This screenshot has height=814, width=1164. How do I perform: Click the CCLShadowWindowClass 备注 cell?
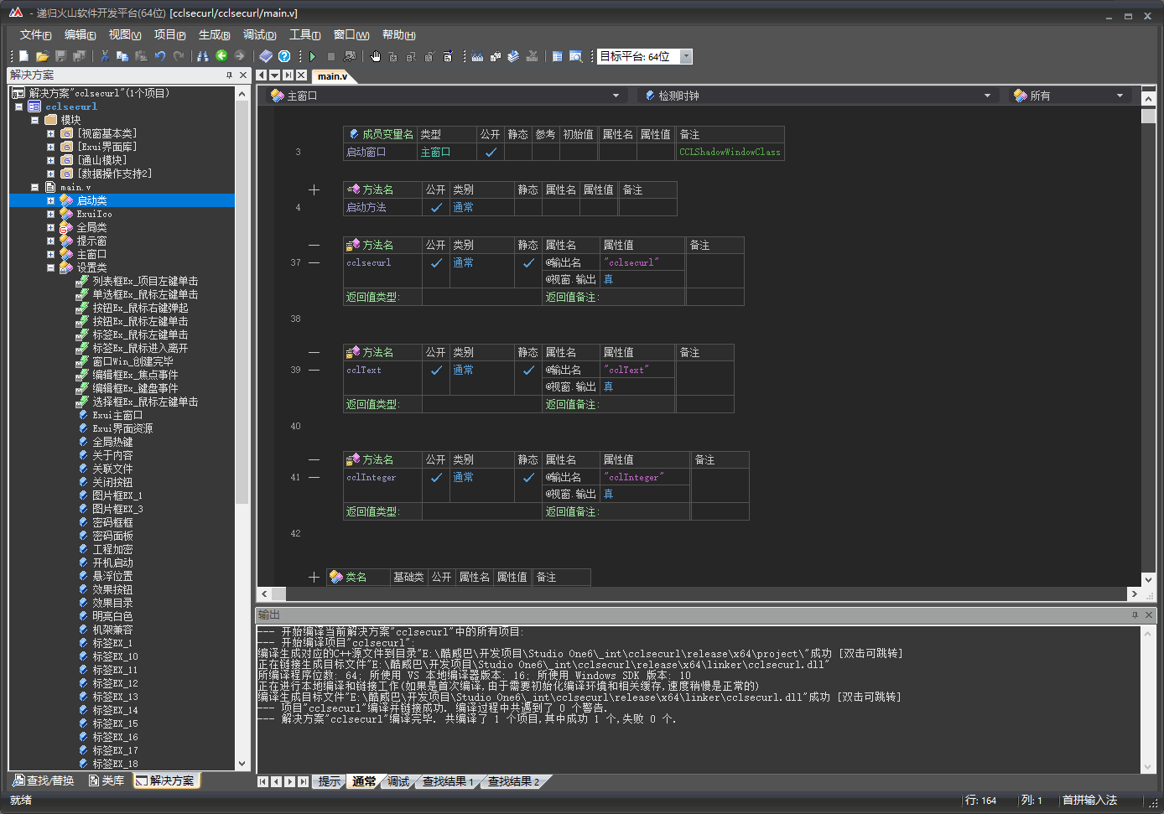coord(730,152)
